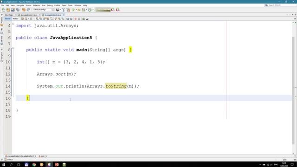Open the Source menu
This screenshot has height=167, width=297.
tap(28, 5)
